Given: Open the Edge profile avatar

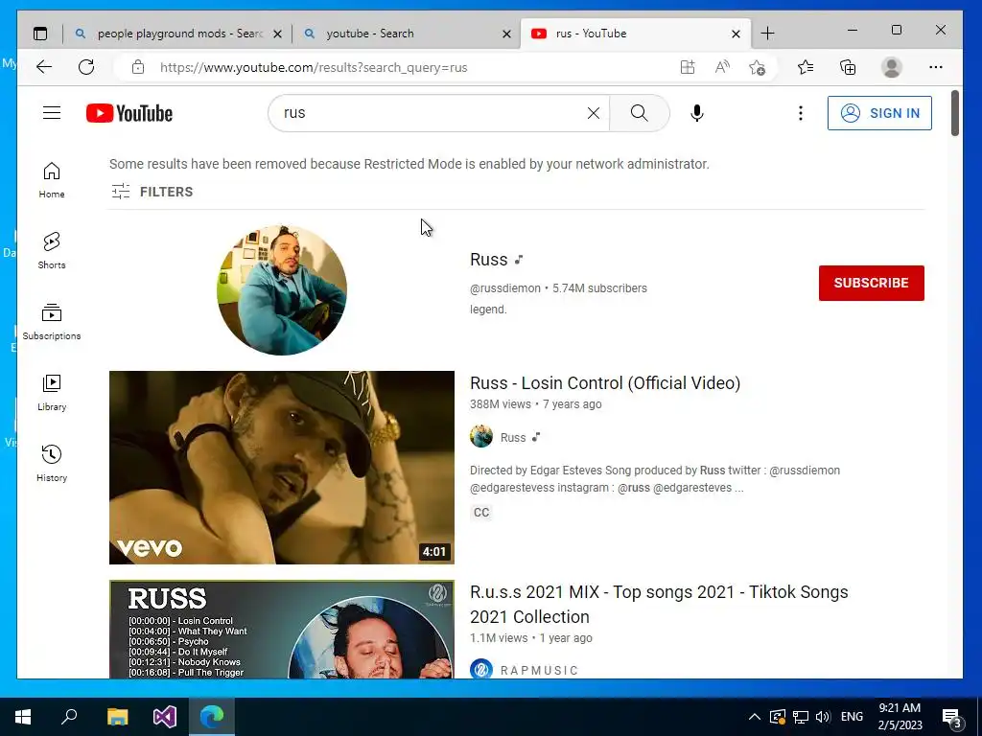Looking at the screenshot, I should [891, 67].
